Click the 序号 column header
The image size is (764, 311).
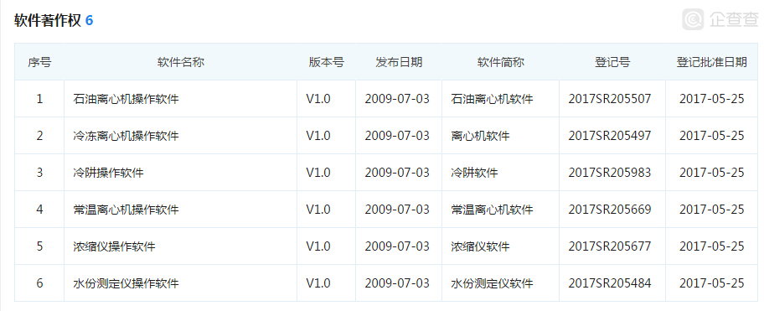39,62
